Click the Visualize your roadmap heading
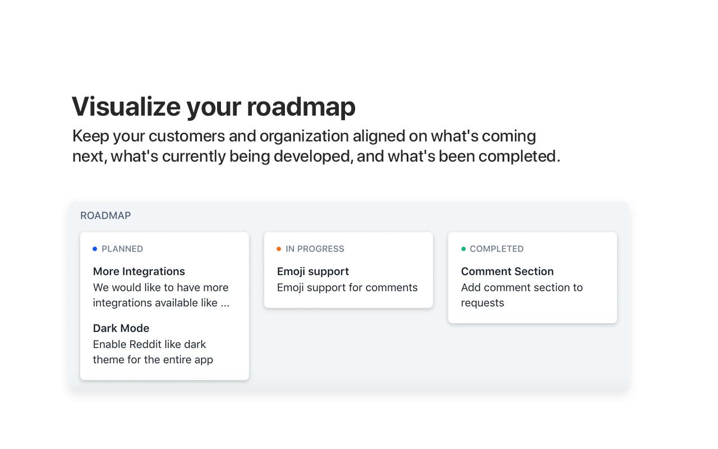The height and width of the screenshot is (449, 718). (214, 106)
